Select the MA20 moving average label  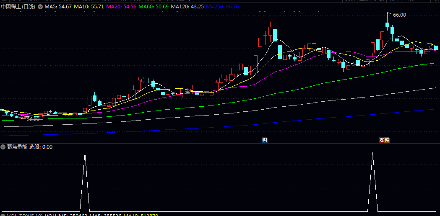121,7
